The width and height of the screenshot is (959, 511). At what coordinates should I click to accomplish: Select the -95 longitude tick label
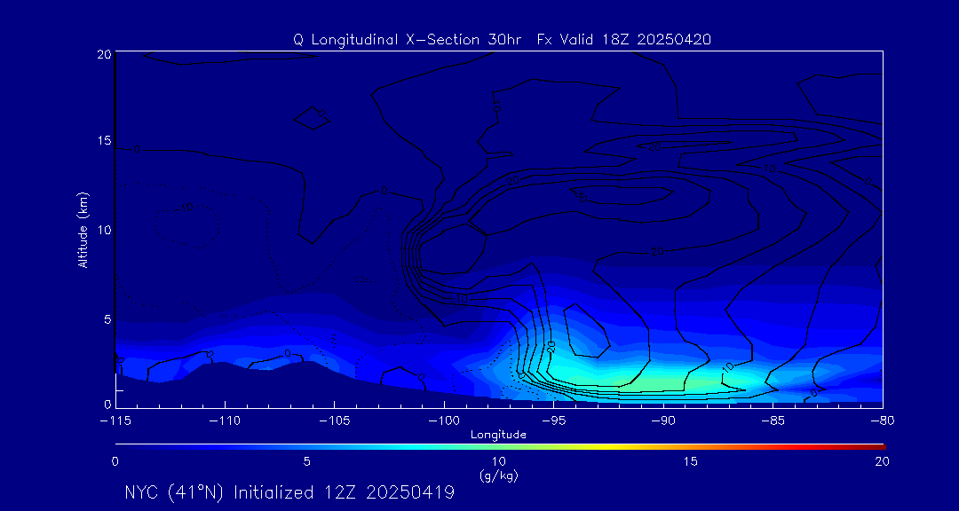pos(553,421)
